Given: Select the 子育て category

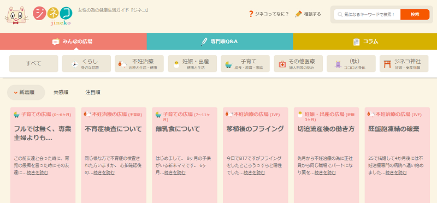Looking at the screenshot, I should point(245,63).
